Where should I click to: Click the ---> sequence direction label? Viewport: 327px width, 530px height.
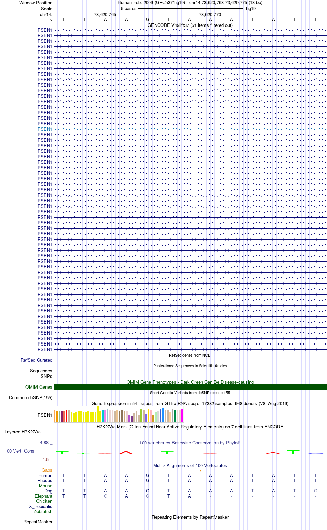click(x=49, y=20)
